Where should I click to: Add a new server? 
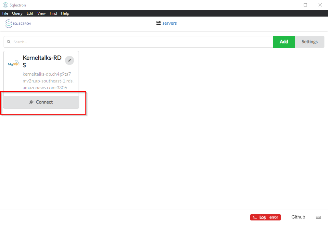284,42
